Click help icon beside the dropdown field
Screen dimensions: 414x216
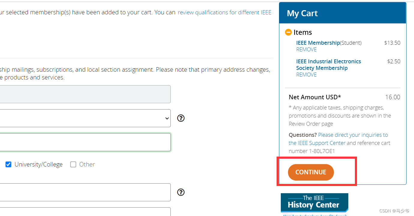pyautogui.click(x=181, y=118)
